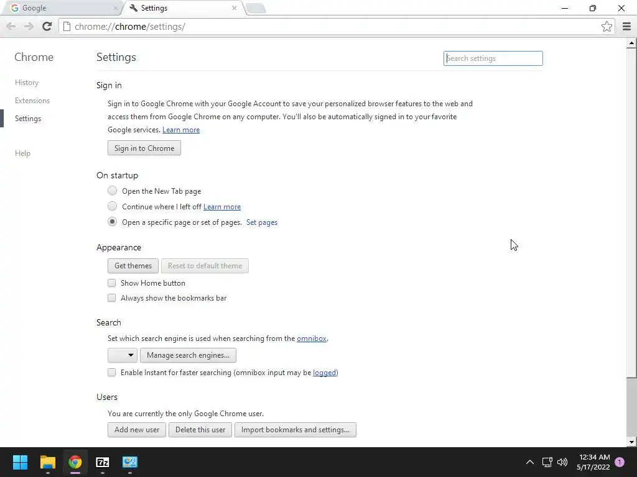Reload the settings page
This screenshot has width=637, height=477.
[47, 26]
